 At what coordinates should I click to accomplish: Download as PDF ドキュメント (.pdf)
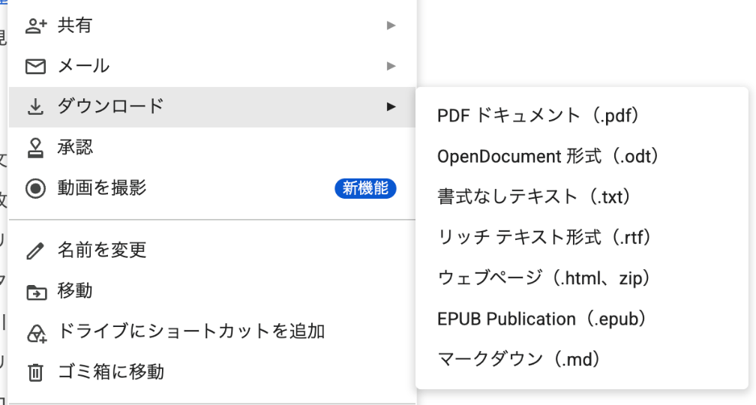582,115
